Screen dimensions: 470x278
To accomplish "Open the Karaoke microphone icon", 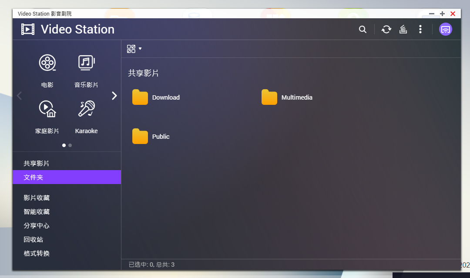I will click(86, 108).
